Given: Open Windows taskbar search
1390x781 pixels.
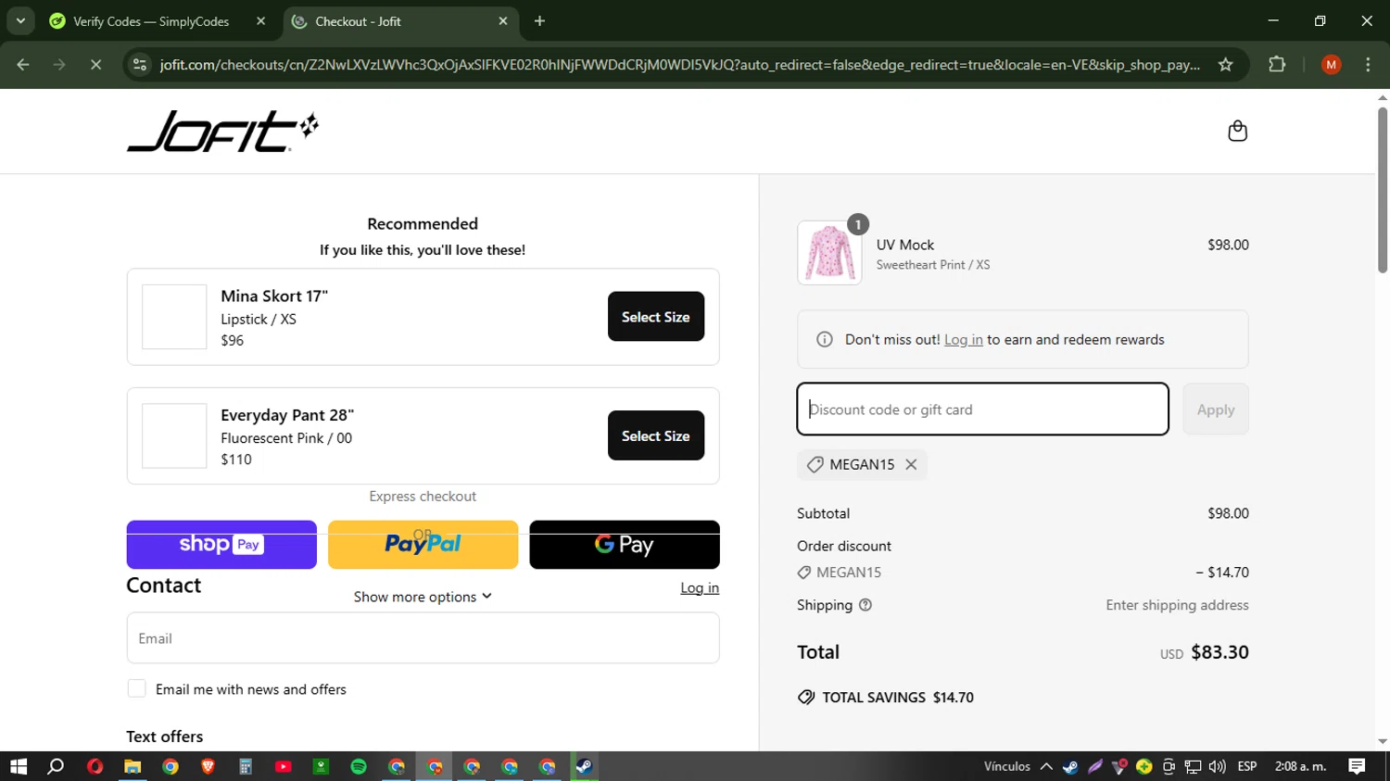Looking at the screenshot, I should (x=56, y=766).
